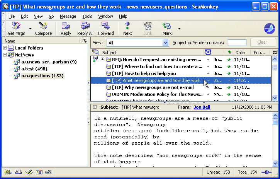The width and height of the screenshot is (280, 179).
Task: Open the Mark button dropdown arrow
Action: click(x=179, y=28)
